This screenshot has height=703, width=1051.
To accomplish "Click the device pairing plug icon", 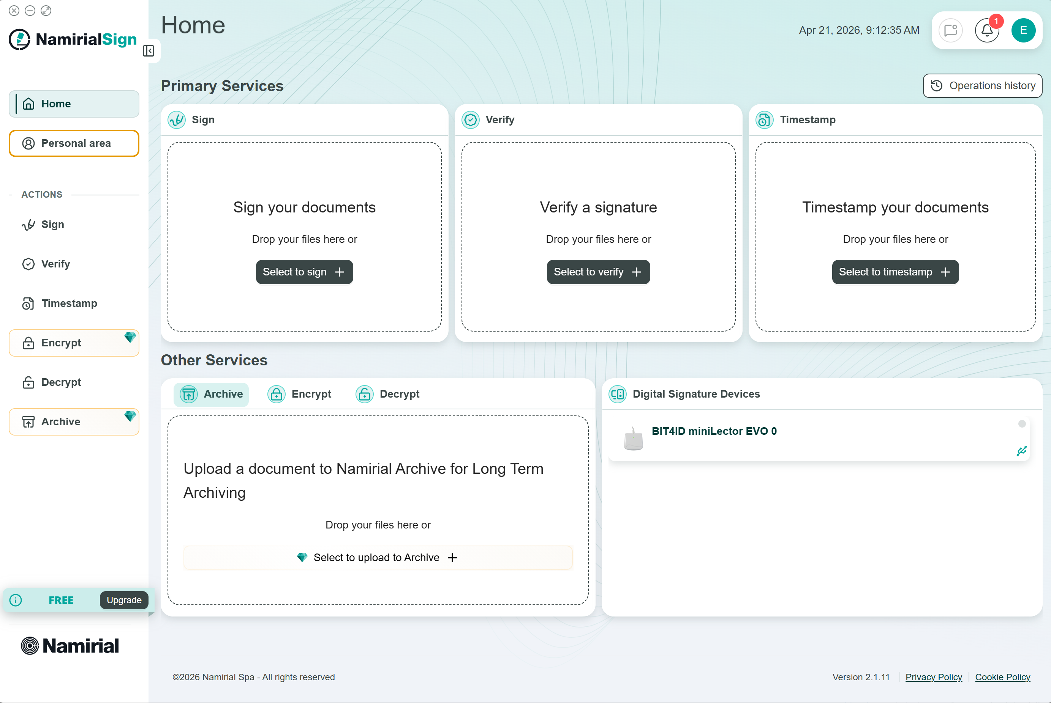I will pyautogui.click(x=1021, y=451).
